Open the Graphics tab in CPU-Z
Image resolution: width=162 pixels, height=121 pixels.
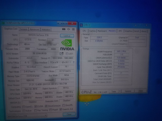click(x=129, y=31)
